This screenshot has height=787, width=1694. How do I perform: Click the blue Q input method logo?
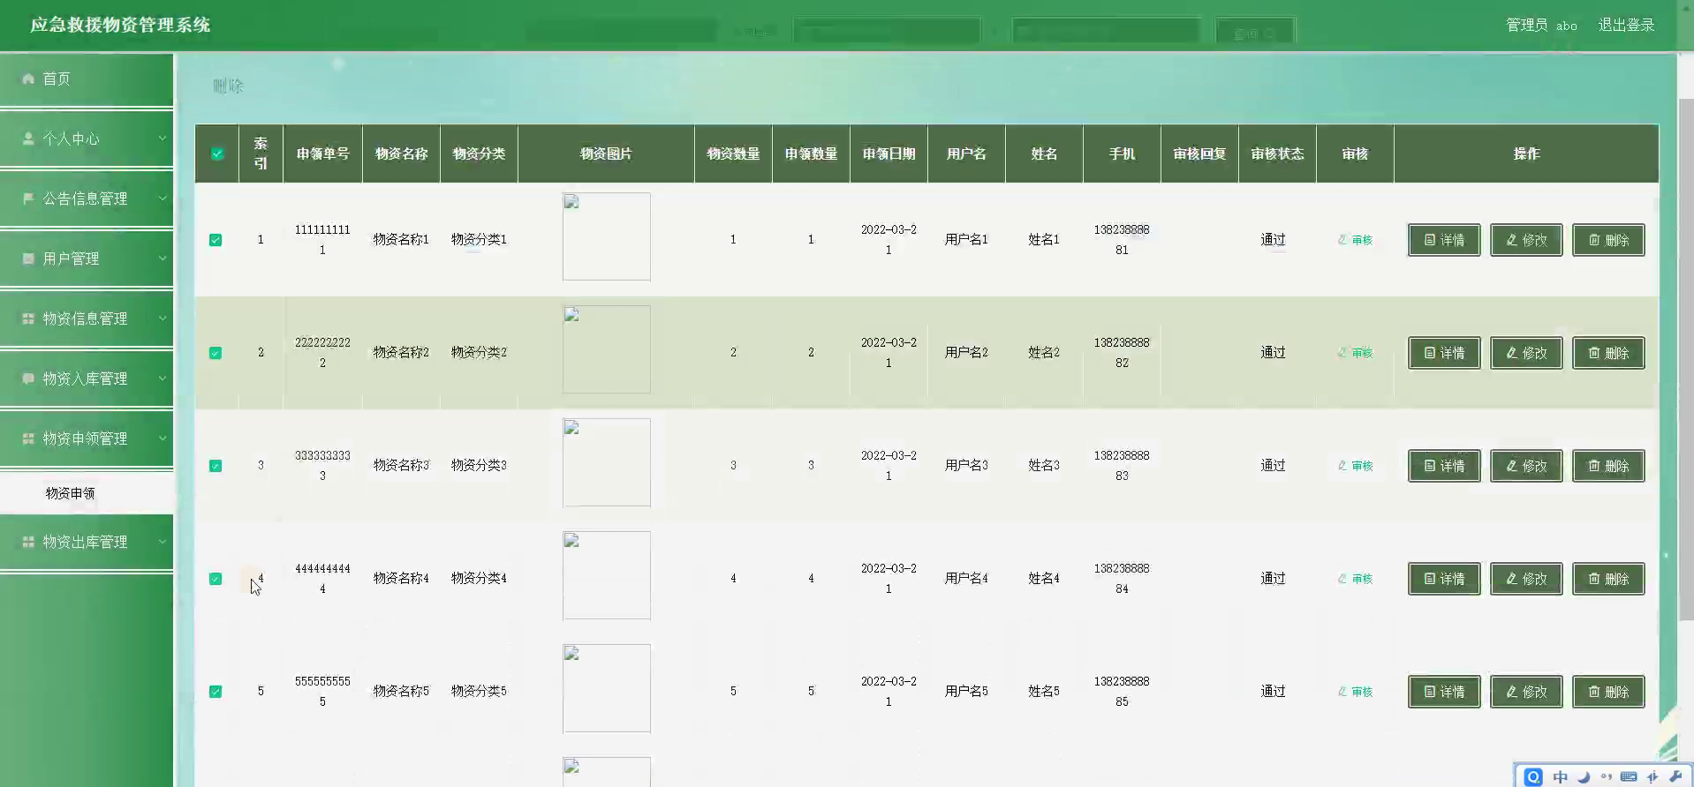tap(1533, 776)
